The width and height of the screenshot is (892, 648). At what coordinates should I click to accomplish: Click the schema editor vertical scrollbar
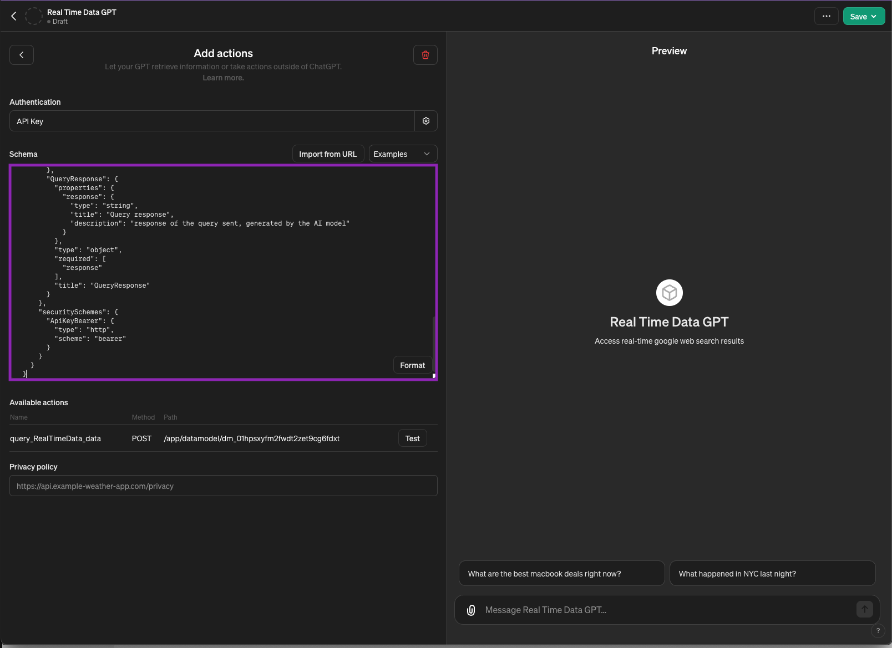tap(433, 344)
